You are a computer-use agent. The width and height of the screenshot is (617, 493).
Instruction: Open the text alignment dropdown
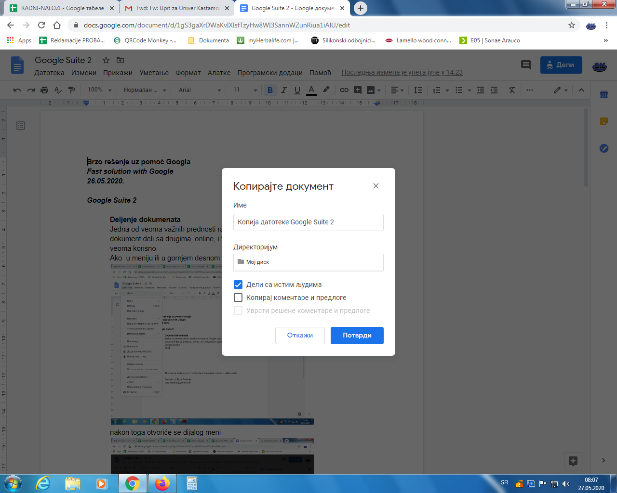[397, 90]
